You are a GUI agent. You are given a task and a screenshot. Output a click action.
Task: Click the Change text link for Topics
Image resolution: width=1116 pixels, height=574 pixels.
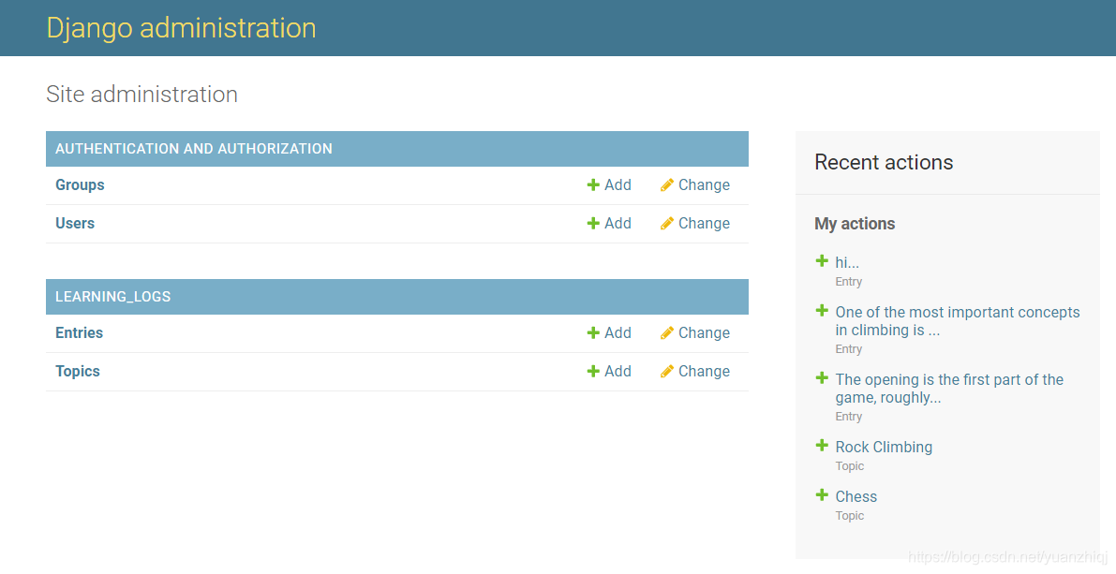click(704, 372)
